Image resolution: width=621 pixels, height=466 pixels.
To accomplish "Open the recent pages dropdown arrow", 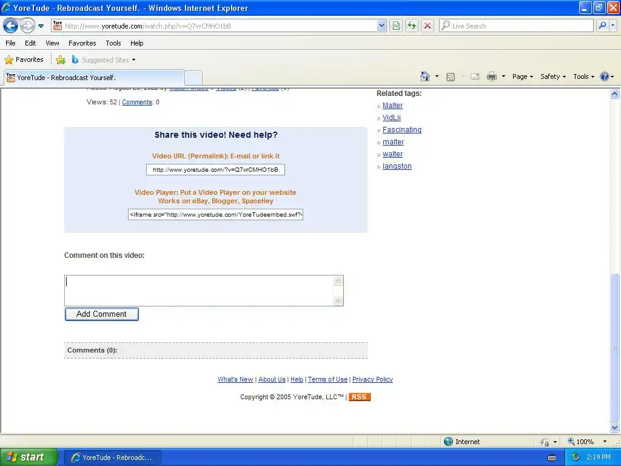I will click(41, 26).
